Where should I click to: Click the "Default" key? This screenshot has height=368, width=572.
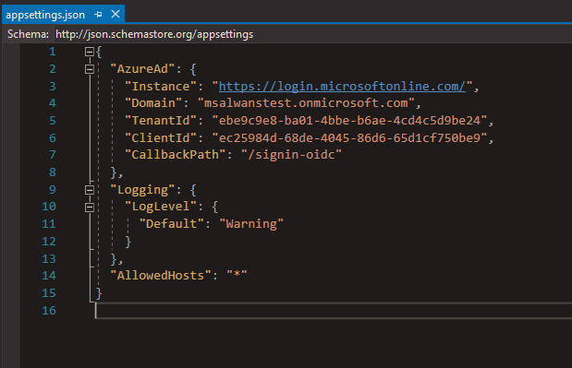pyautogui.click(x=172, y=223)
